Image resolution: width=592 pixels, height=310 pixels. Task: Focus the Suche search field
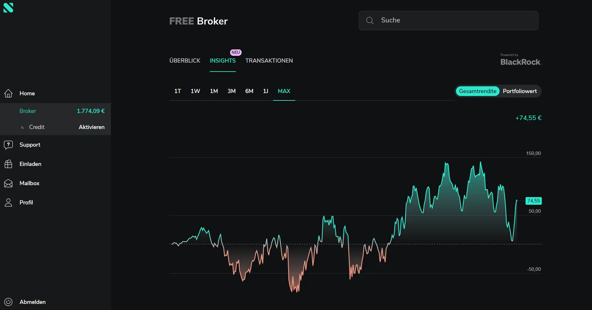[x=456, y=21]
